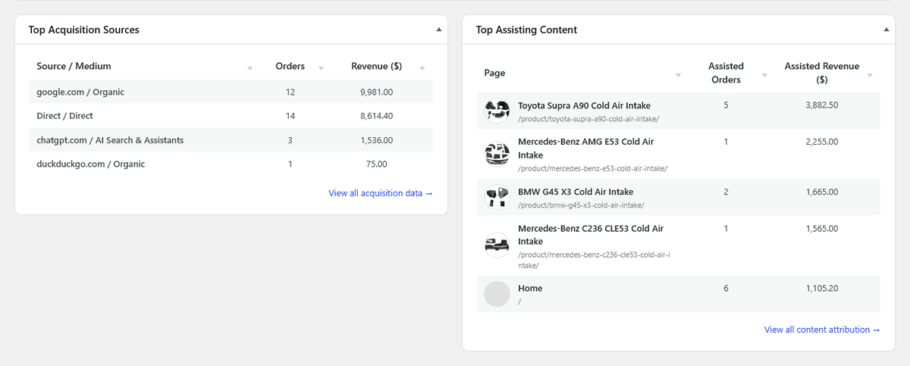Click assisted revenue 1,665.00
The image size is (910, 366).
click(x=822, y=192)
